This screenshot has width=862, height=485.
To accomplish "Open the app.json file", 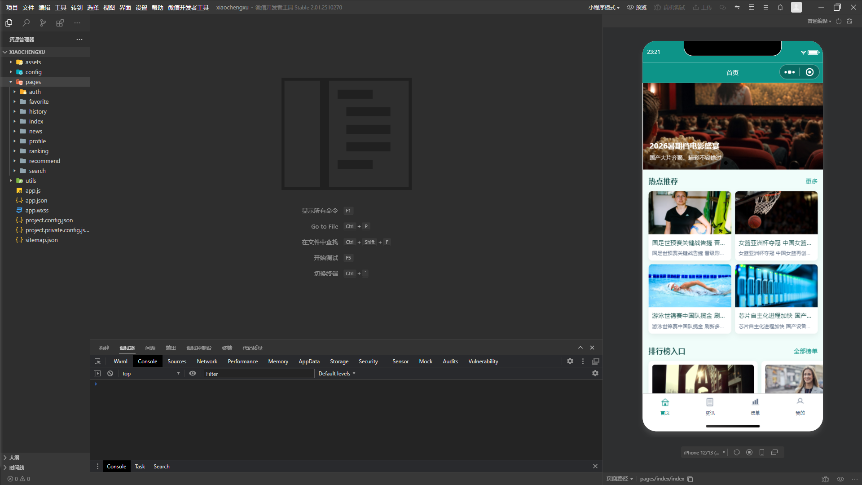I will click(x=45, y=200).
